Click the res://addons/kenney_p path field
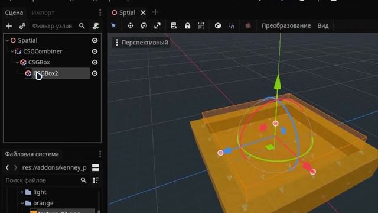The width and height of the screenshot is (378, 213). coord(54,167)
